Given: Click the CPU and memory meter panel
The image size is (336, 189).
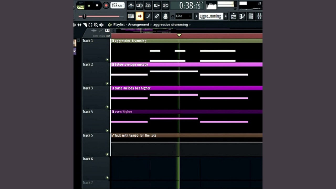Looking at the screenshot, I should tap(250, 6).
